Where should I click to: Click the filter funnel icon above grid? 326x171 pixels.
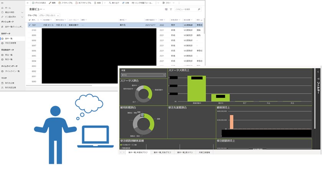pos(171,9)
